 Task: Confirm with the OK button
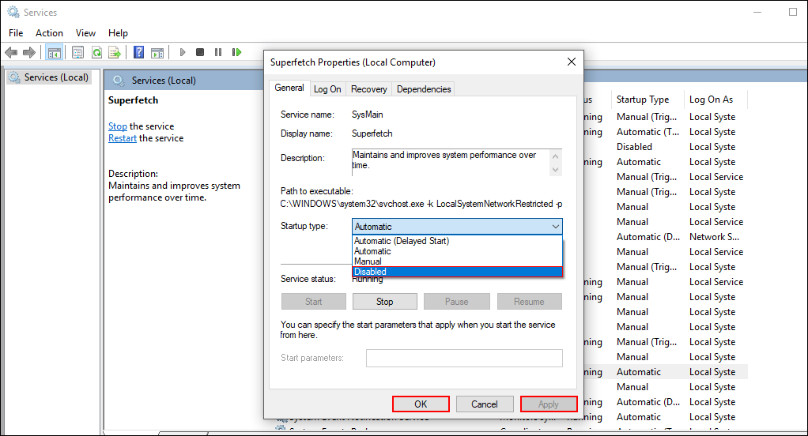[421, 404]
